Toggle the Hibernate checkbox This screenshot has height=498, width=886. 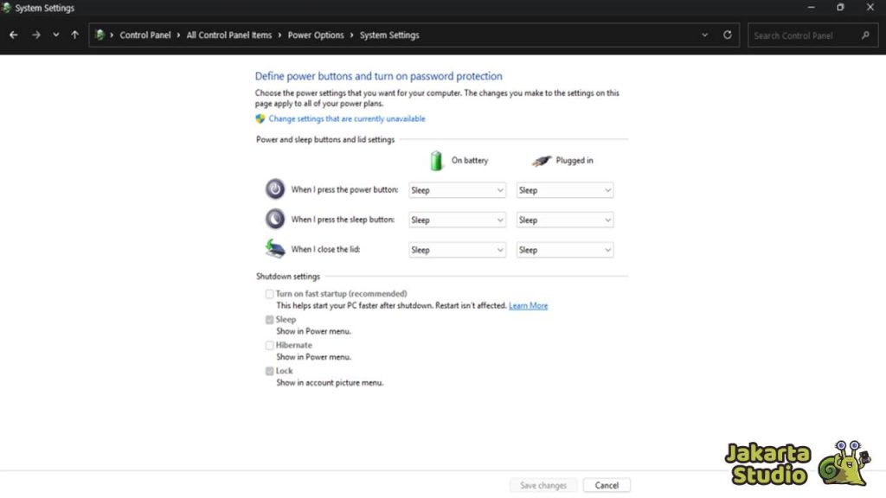coord(270,345)
